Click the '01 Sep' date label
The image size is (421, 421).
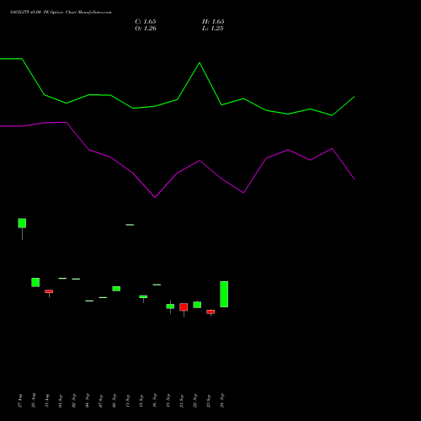(x=61, y=401)
